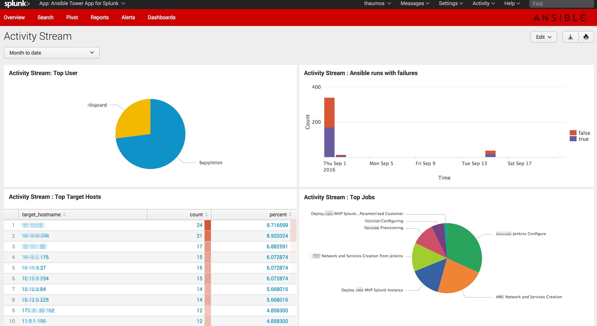Click the count value 17 in row 3

click(199, 247)
